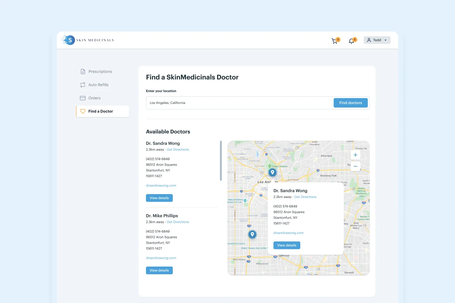This screenshot has height=303, width=455.
Task: Click the Auto Refills repeat icon
Action: coord(83,85)
